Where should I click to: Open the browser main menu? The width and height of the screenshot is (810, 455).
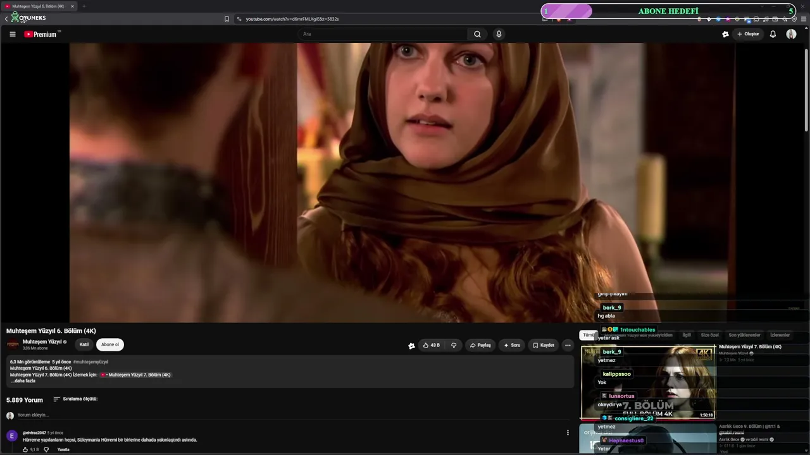click(x=804, y=19)
